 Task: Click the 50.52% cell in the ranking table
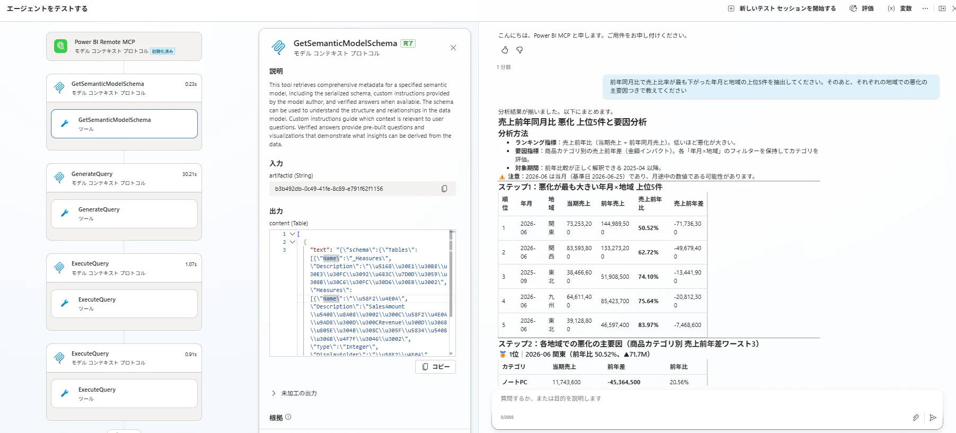coord(648,228)
